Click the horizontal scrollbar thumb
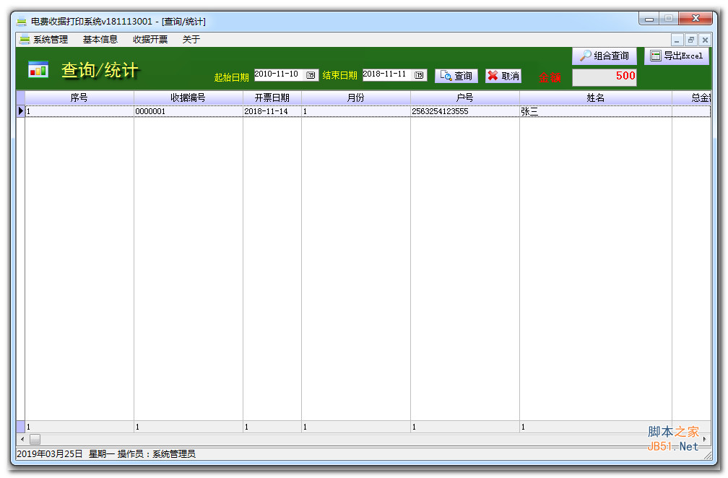728x478 pixels. coord(35,439)
